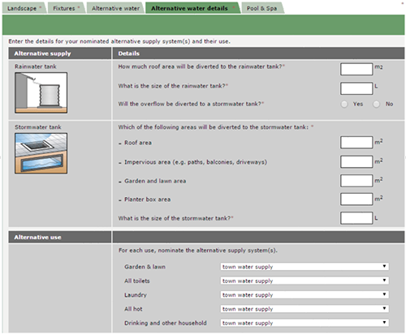
Task: Expand the Laundry supply dropdown
Action: tap(304, 294)
